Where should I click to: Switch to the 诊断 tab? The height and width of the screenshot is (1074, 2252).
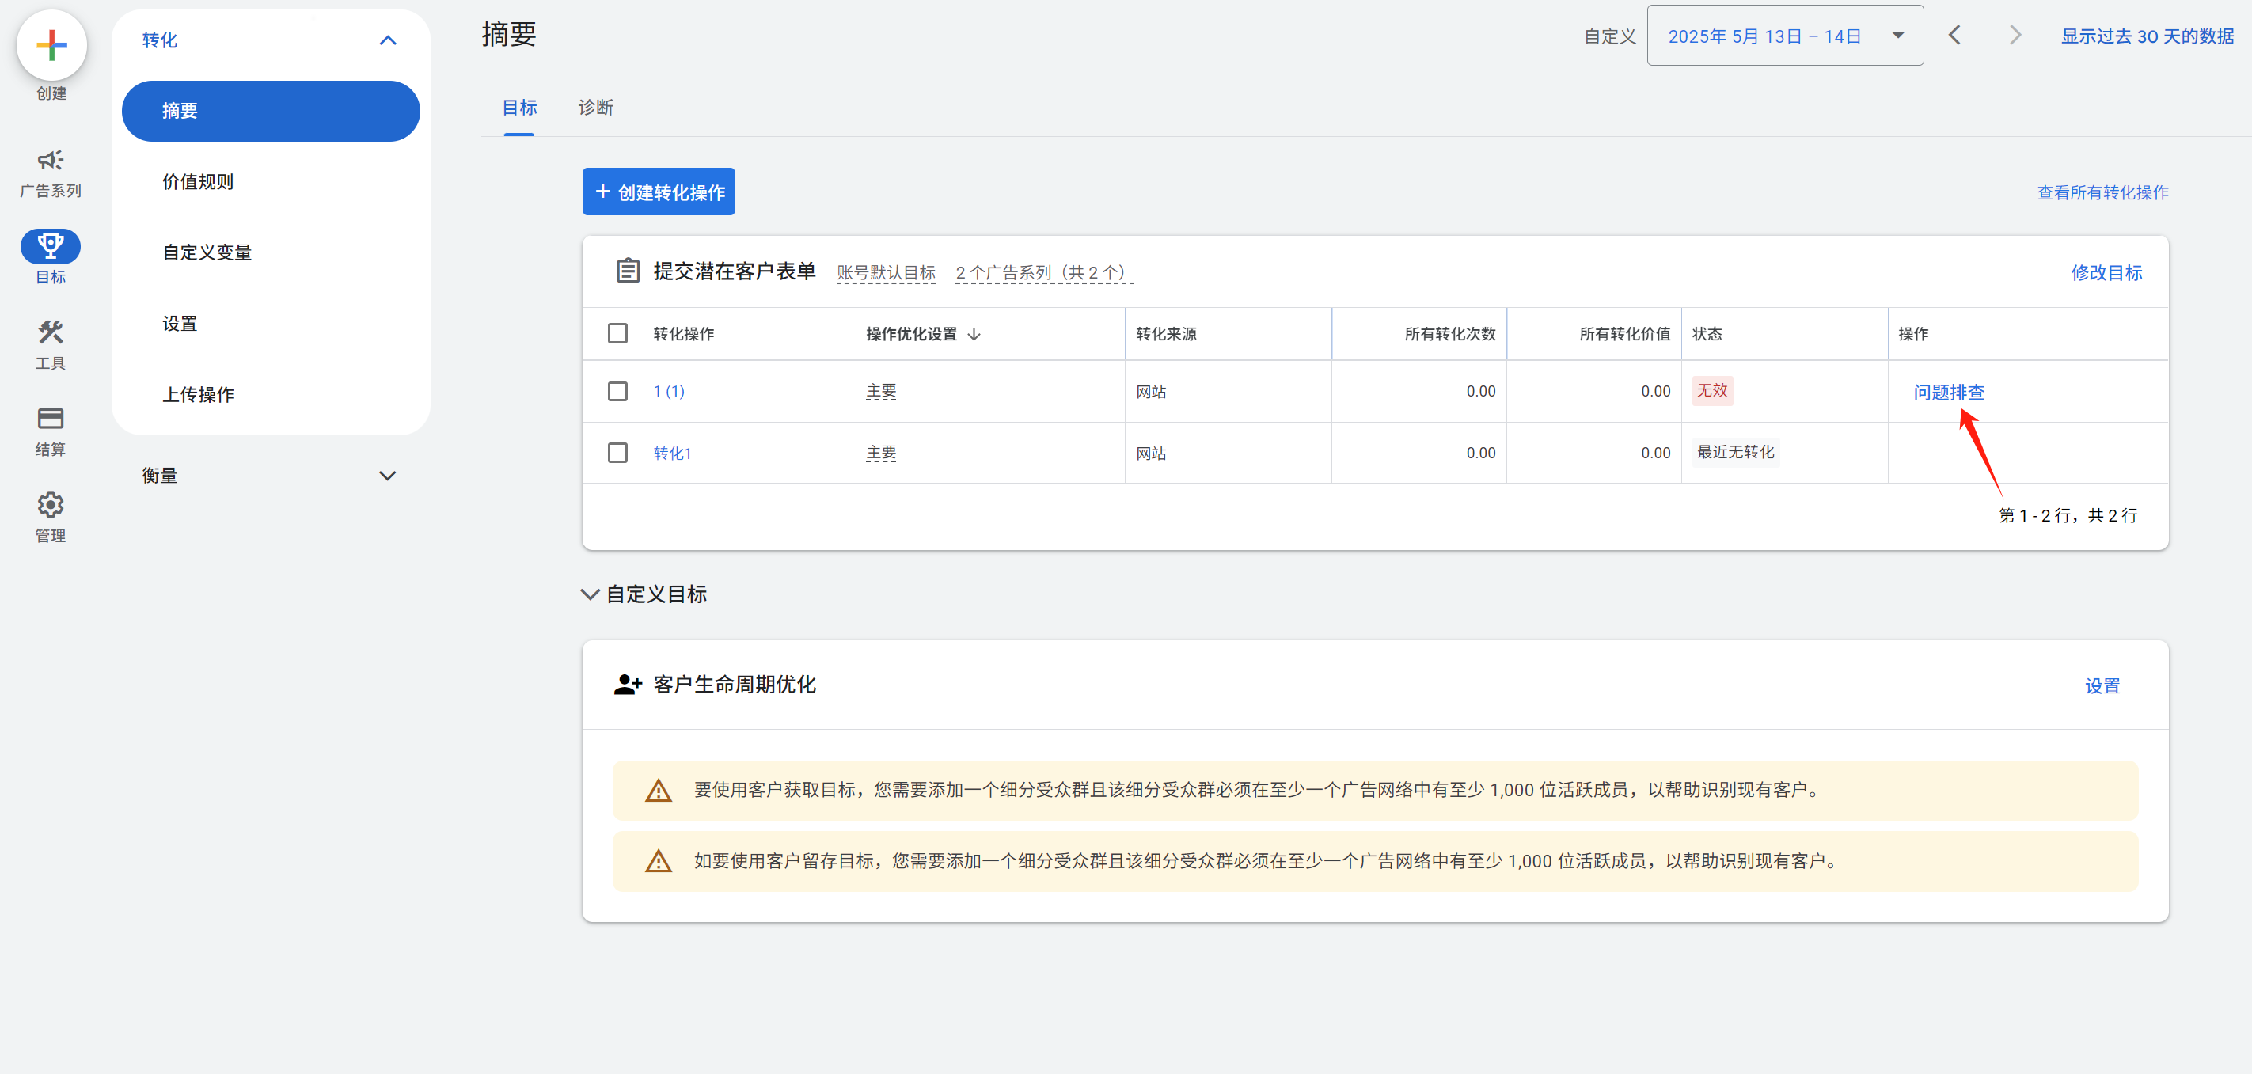tap(595, 108)
